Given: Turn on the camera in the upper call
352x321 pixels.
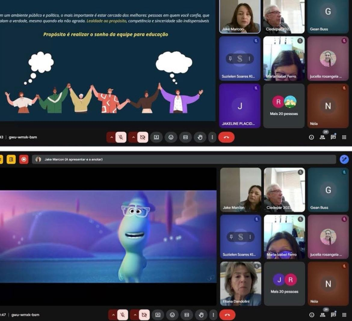Looking at the screenshot, I should coord(143,137).
